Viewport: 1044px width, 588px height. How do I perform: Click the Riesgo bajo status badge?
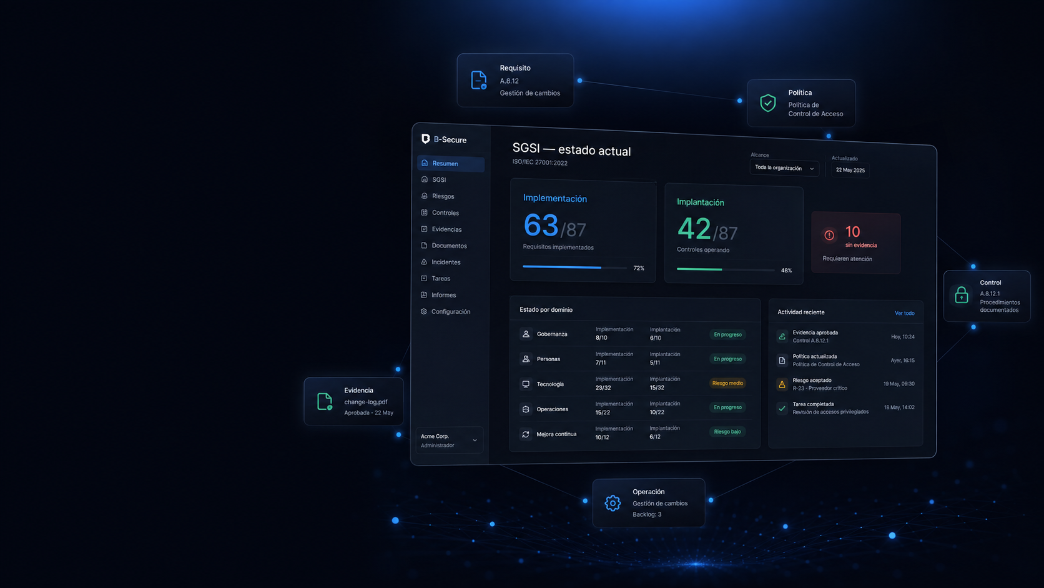(727, 432)
